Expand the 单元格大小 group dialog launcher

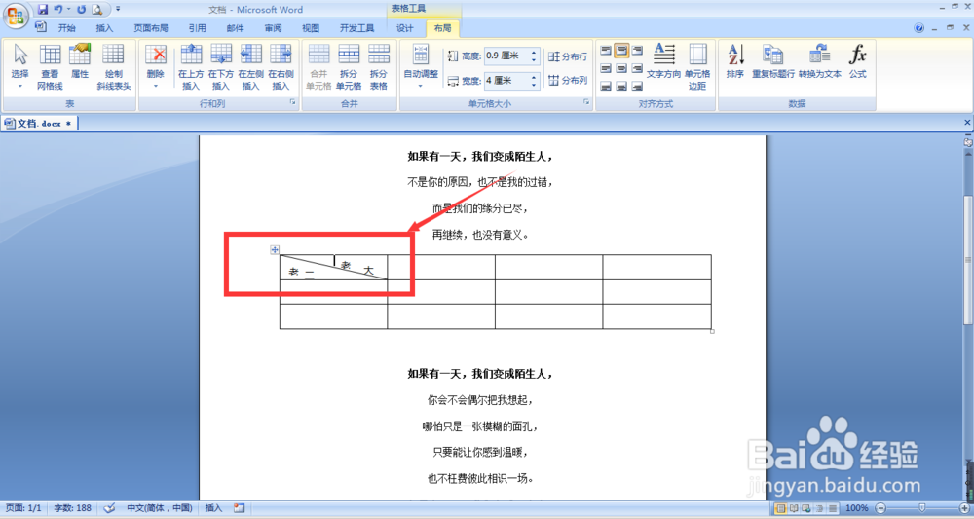point(585,102)
